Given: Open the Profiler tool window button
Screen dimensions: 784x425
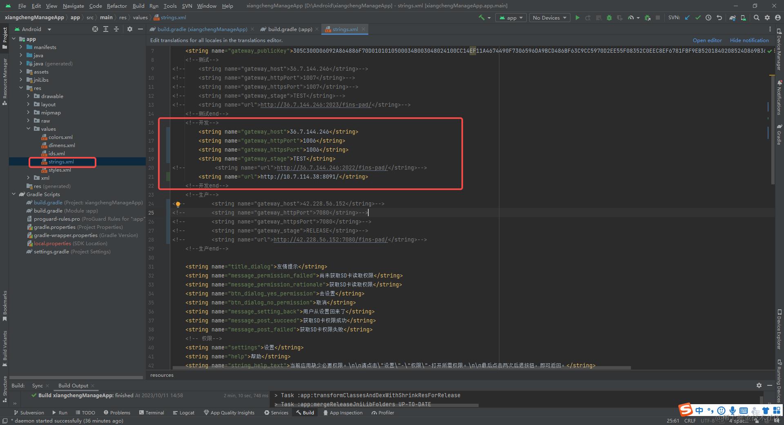Looking at the screenshot, I should click(383, 412).
